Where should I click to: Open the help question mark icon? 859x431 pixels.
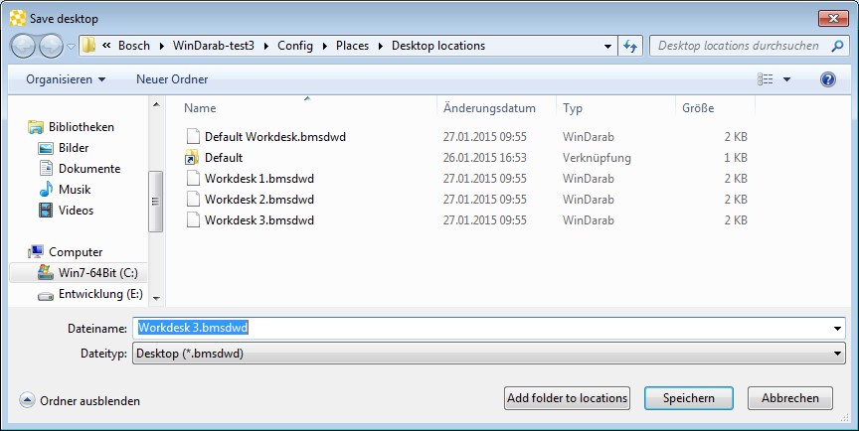827,78
